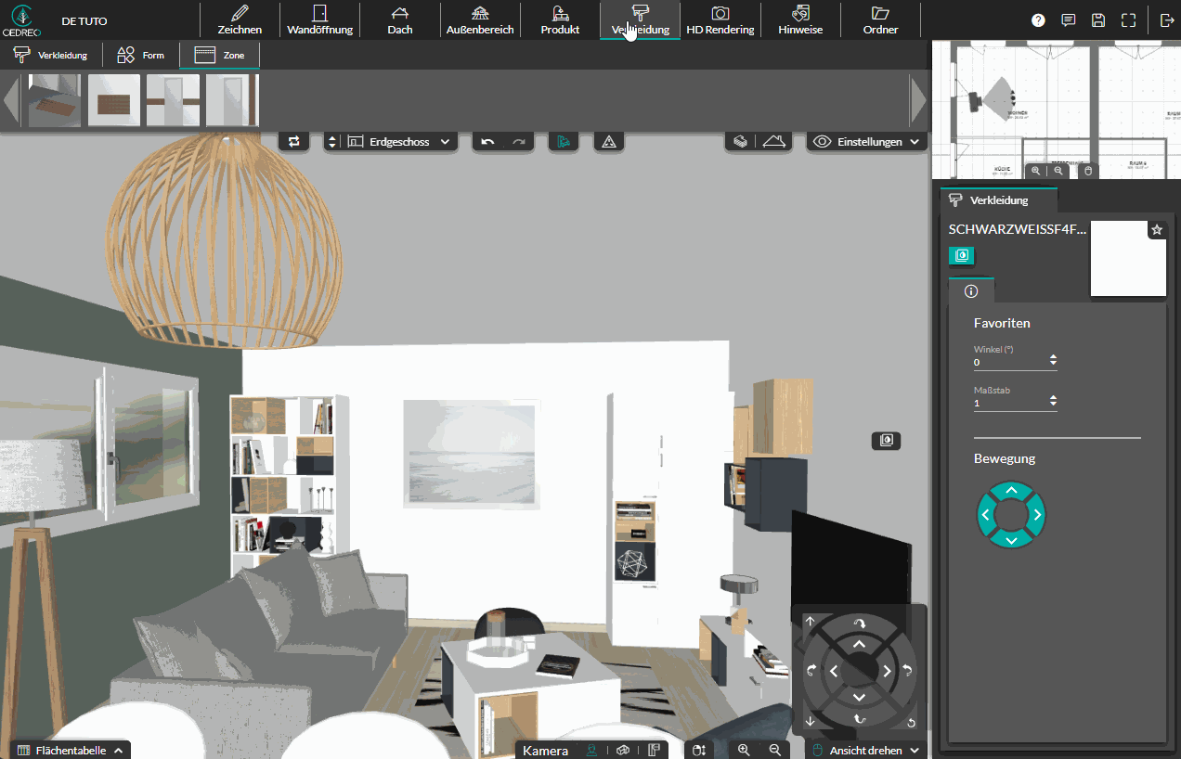Click the Maßstab scale input field

click(1010, 403)
